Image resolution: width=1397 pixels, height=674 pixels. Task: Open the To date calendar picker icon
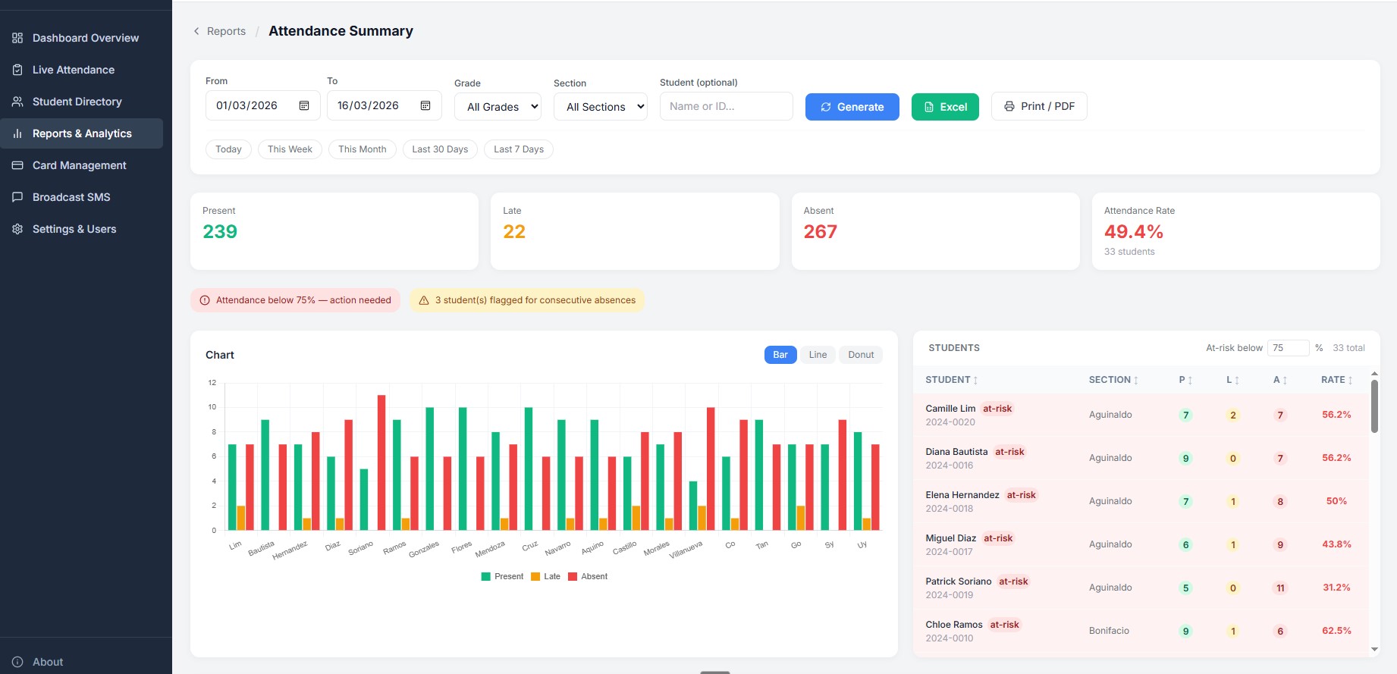(x=425, y=106)
